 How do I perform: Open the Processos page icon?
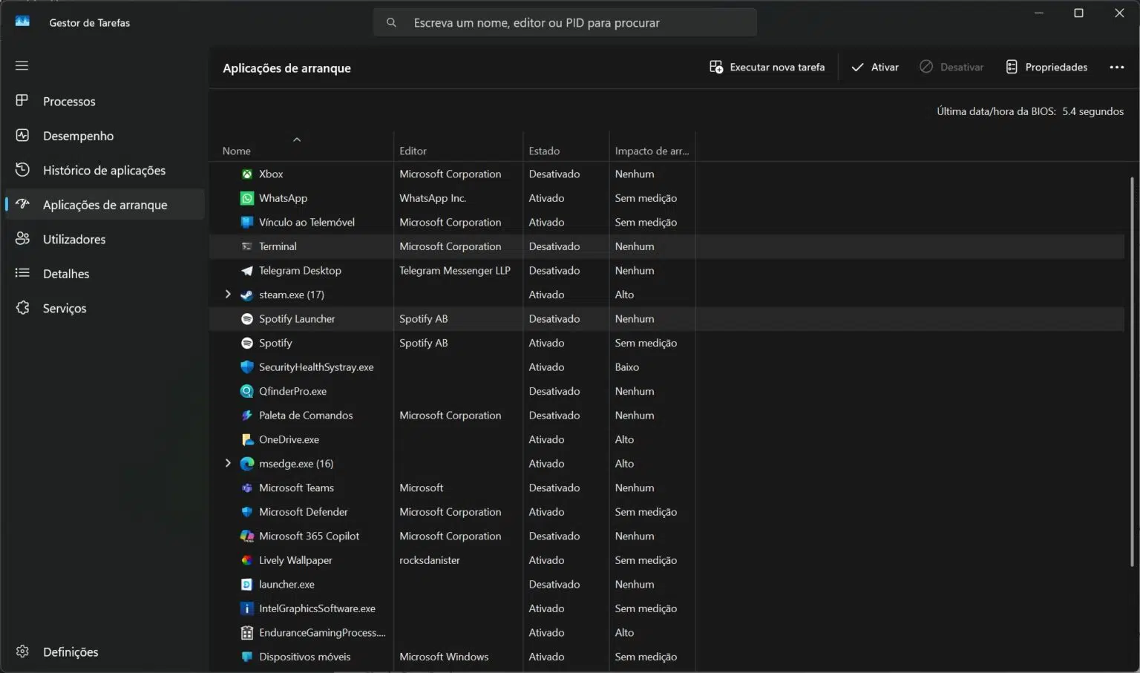click(22, 101)
